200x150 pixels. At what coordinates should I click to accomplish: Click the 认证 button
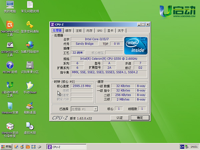point(120,118)
